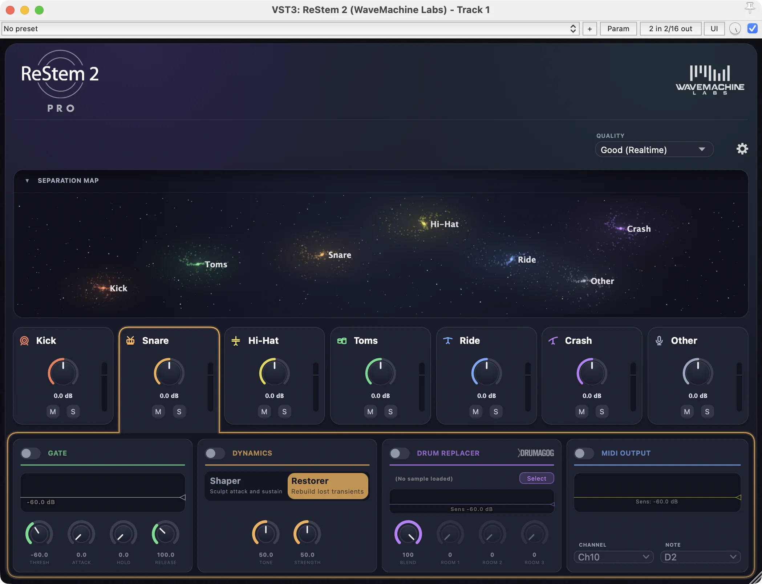Solo the Kick stem
The height and width of the screenshot is (584, 762).
pos(73,412)
